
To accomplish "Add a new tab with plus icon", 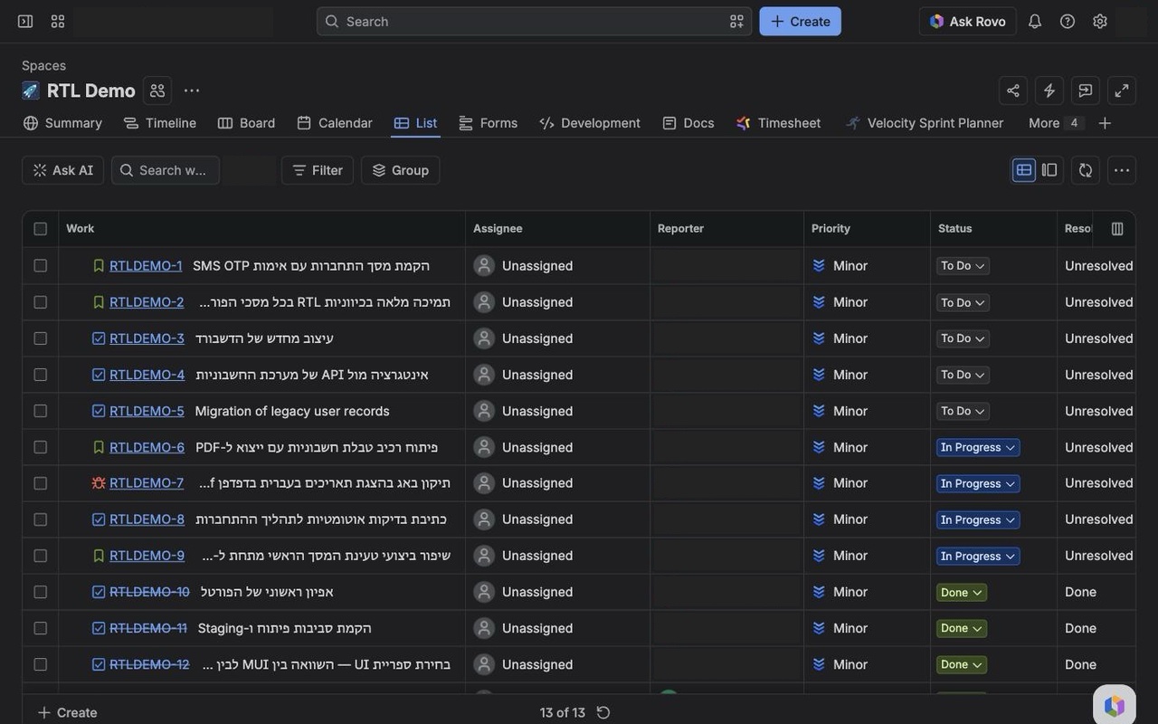I will click(1105, 123).
